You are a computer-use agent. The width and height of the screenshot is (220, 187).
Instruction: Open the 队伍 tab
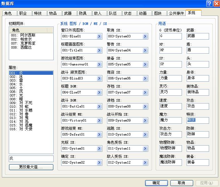coord(115,13)
